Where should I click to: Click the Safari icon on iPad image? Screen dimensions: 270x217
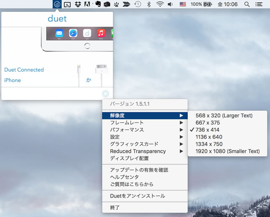coord(73,33)
